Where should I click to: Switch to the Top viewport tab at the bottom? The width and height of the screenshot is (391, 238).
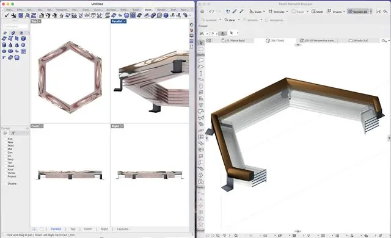coord(73,229)
